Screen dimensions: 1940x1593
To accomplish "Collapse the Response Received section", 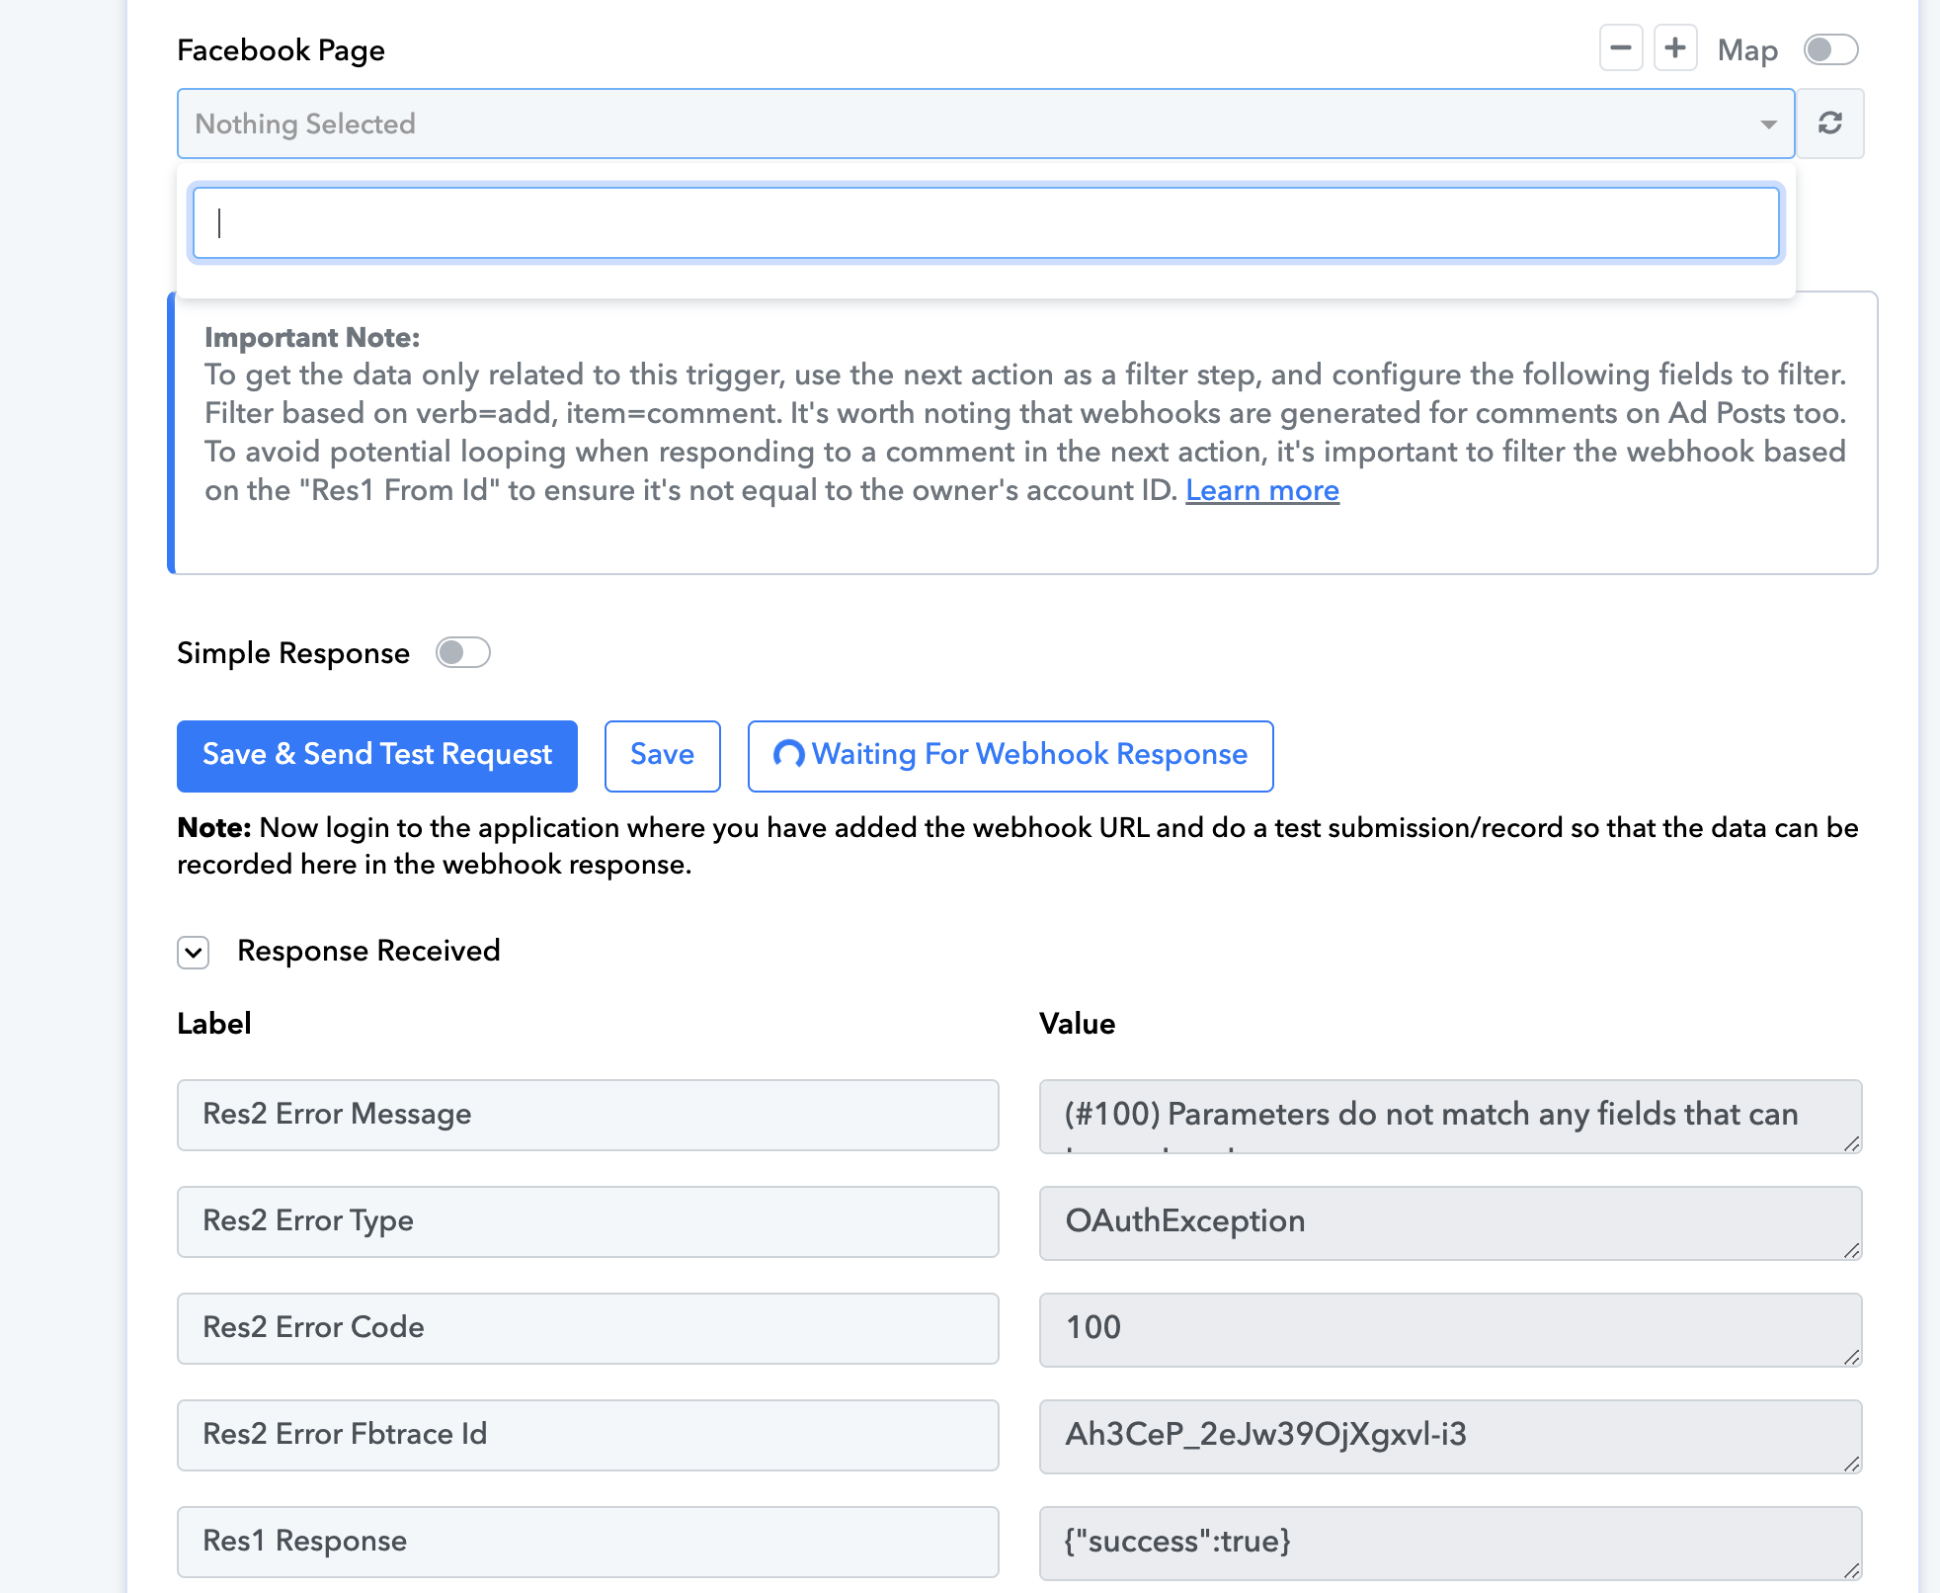I will (x=194, y=953).
